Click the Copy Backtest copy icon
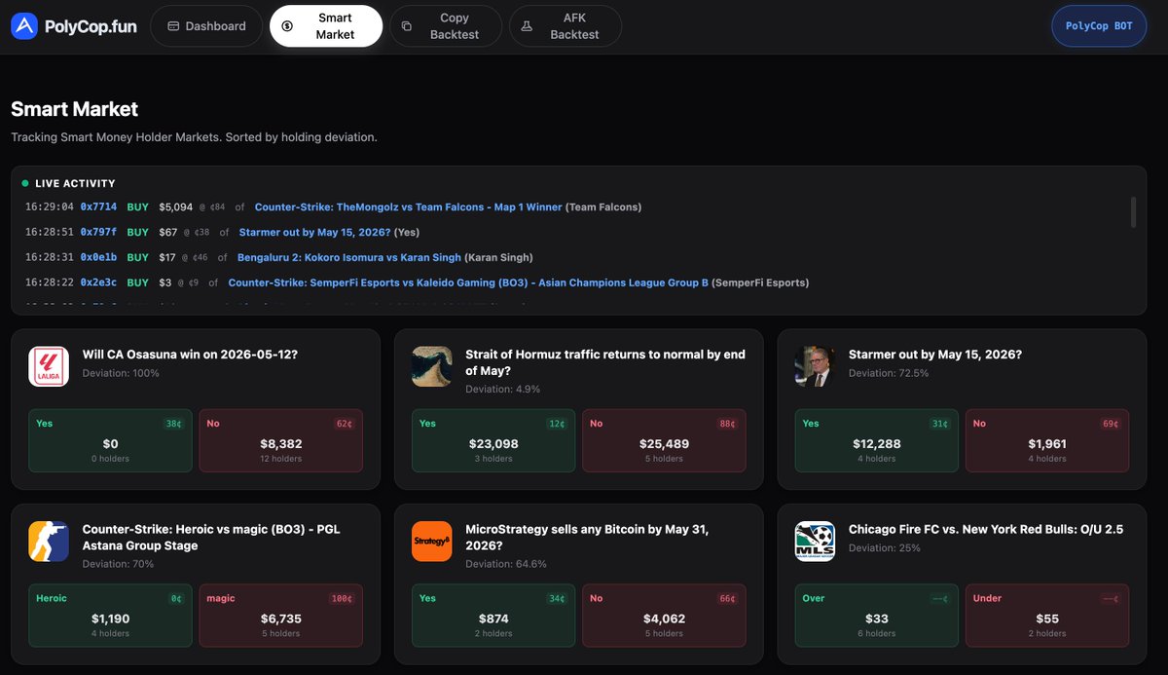 [x=407, y=26]
